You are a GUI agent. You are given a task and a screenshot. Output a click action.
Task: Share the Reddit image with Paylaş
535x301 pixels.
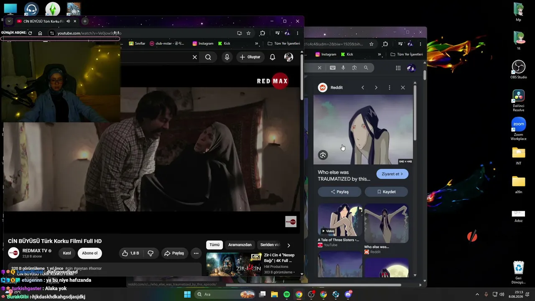click(340, 192)
